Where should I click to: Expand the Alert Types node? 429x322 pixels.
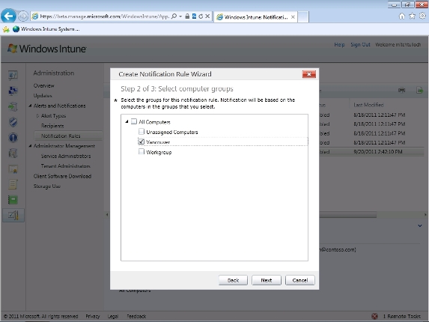coord(37,116)
